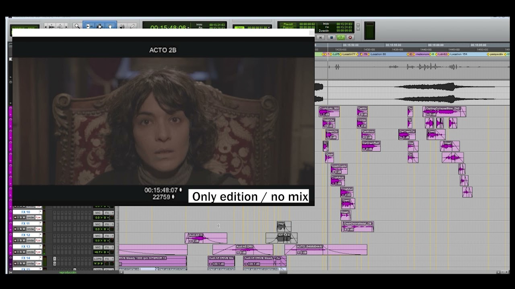Toggle input monitoring on FX 10
This screenshot has height=289, width=515.
tap(18, 217)
